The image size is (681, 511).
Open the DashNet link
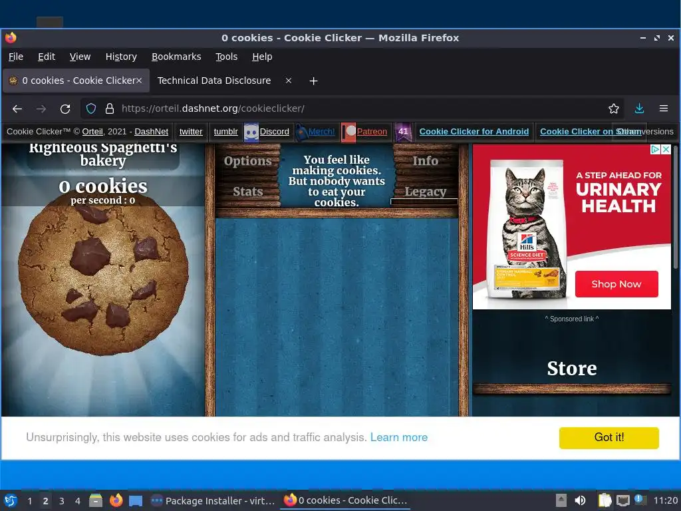[151, 132]
